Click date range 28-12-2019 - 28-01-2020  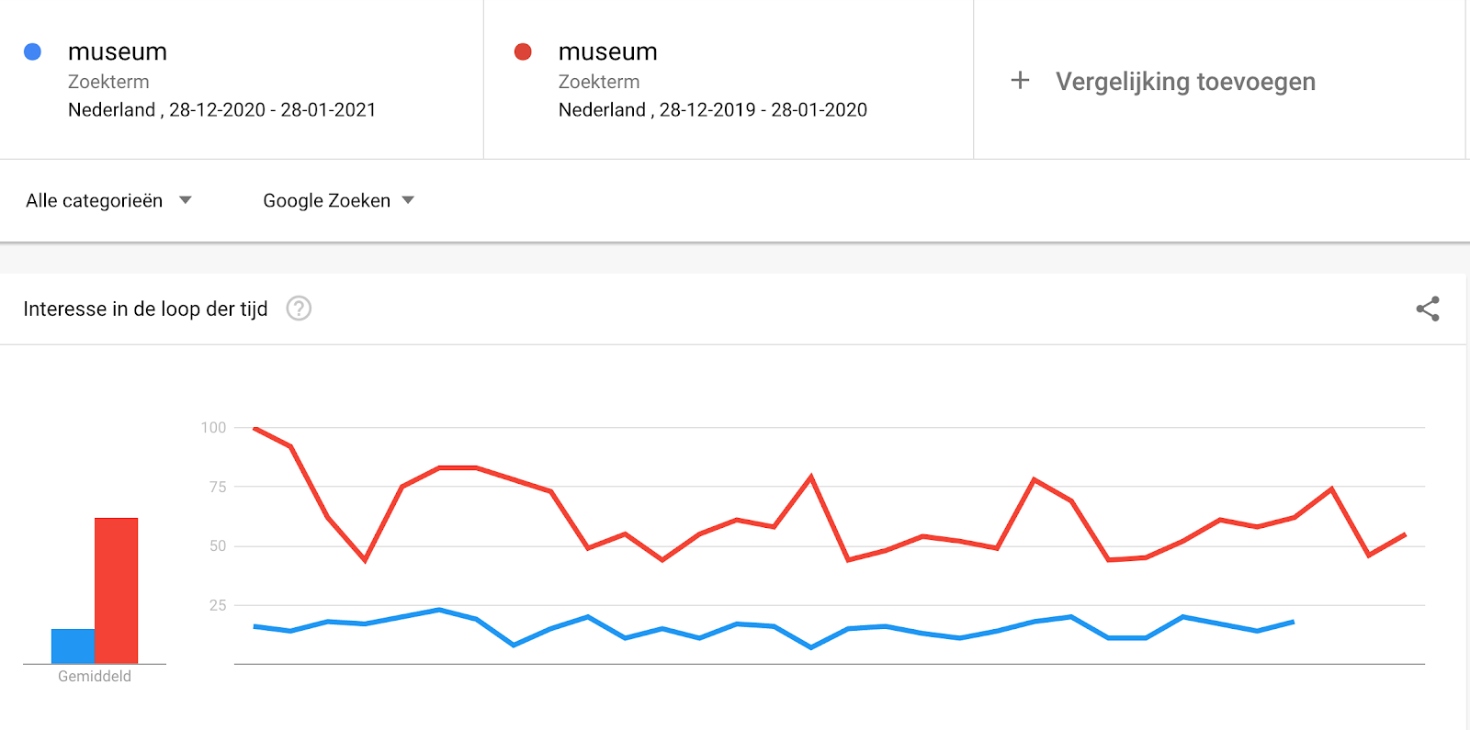(x=763, y=110)
